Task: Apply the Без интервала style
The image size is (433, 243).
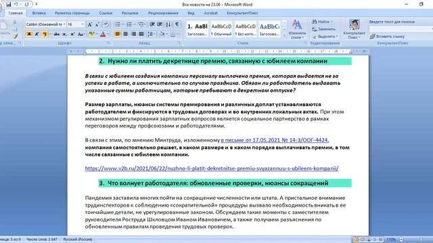Action: point(245,29)
